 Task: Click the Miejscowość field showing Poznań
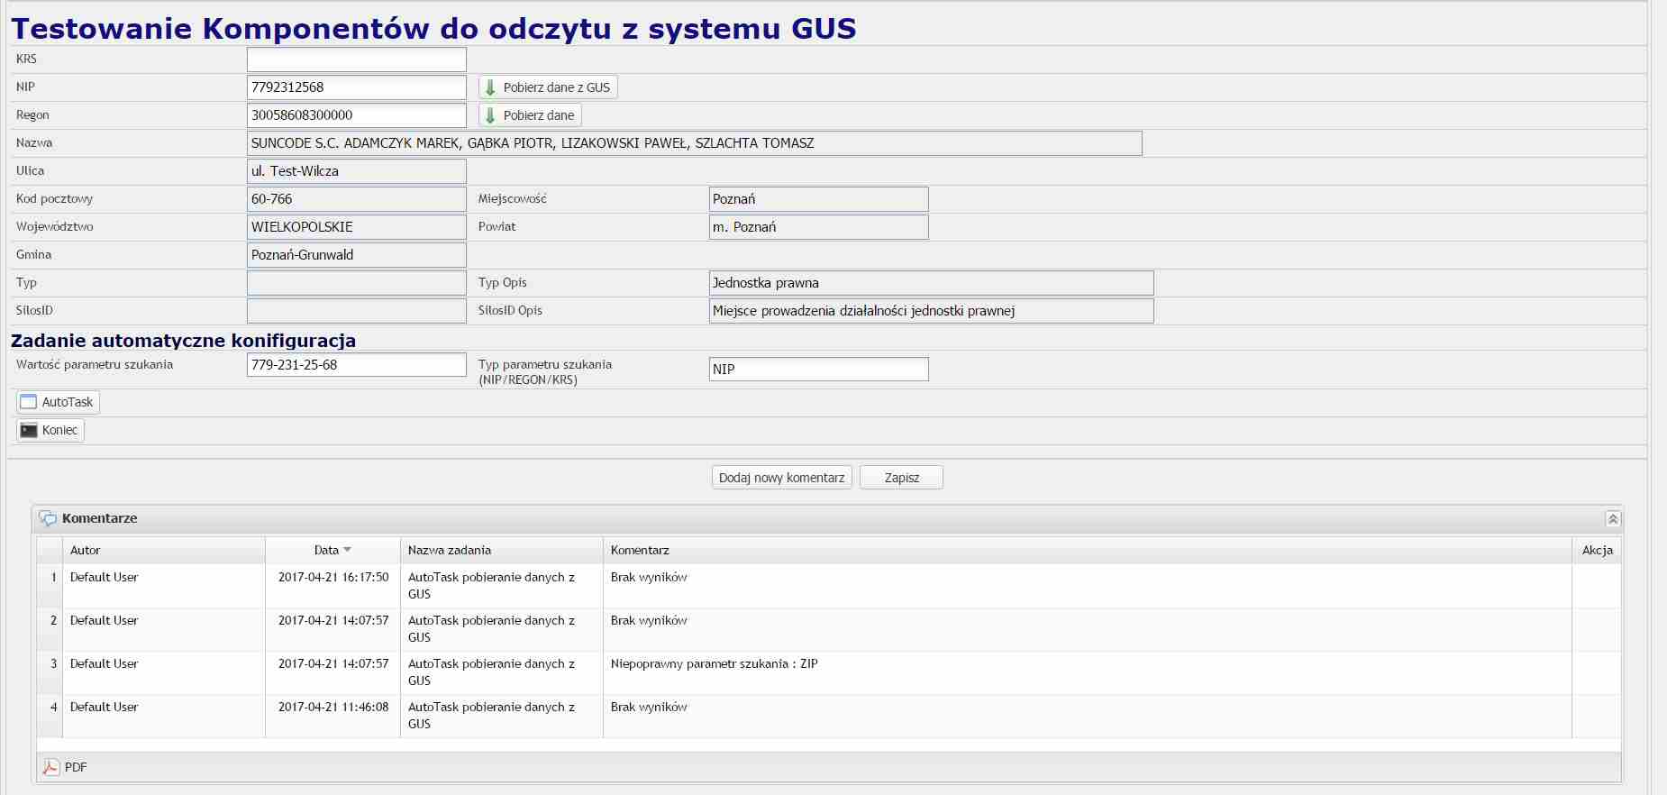pos(819,199)
